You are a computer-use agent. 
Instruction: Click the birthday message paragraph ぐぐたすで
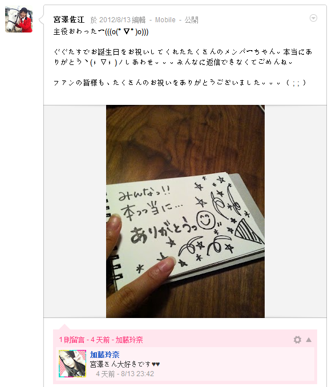click(183, 57)
